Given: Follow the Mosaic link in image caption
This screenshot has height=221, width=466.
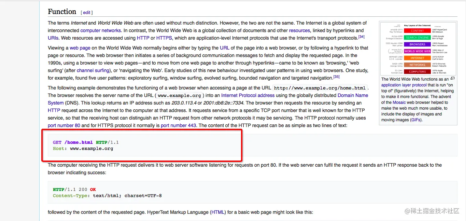Looking at the screenshot, I should point(399,102).
